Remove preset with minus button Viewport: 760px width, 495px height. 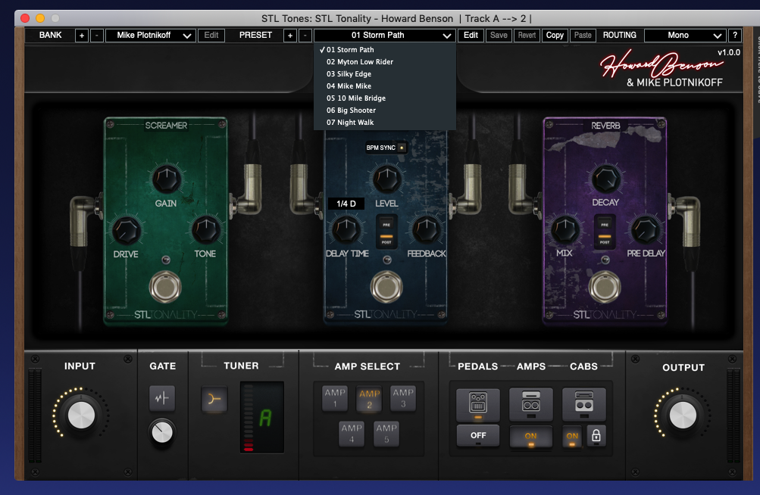(x=305, y=36)
